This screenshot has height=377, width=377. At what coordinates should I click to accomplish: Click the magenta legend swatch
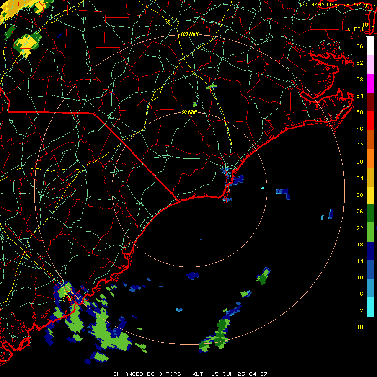(370, 83)
